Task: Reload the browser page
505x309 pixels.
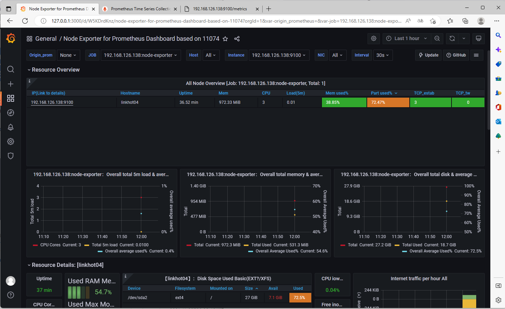Action: (25, 21)
